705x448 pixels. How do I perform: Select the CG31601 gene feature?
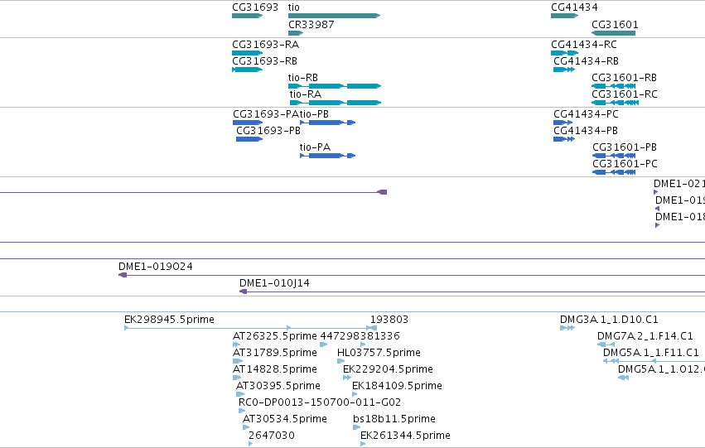(x=613, y=33)
